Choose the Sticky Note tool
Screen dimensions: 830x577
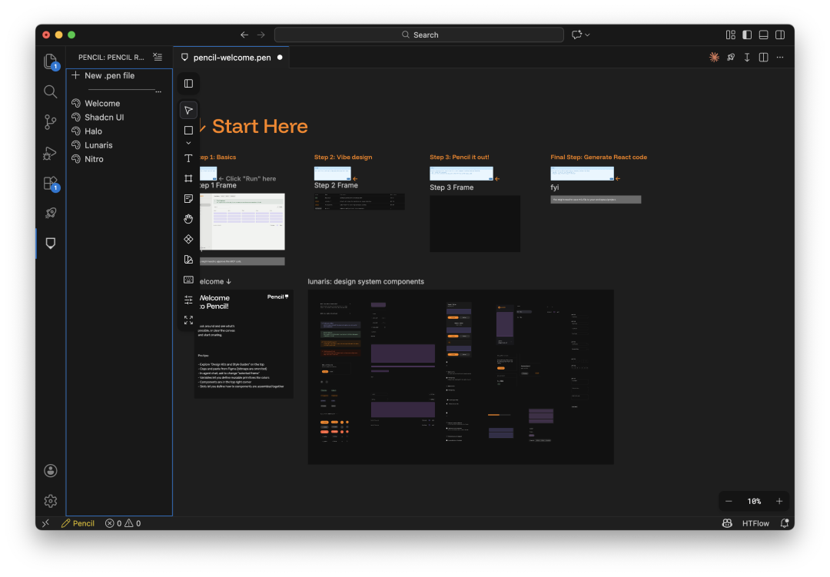pyautogui.click(x=188, y=199)
